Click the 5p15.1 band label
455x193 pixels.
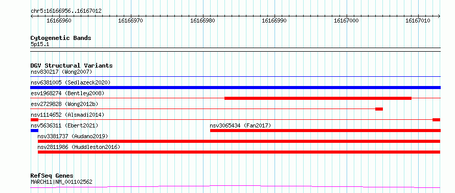click(40, 44)
